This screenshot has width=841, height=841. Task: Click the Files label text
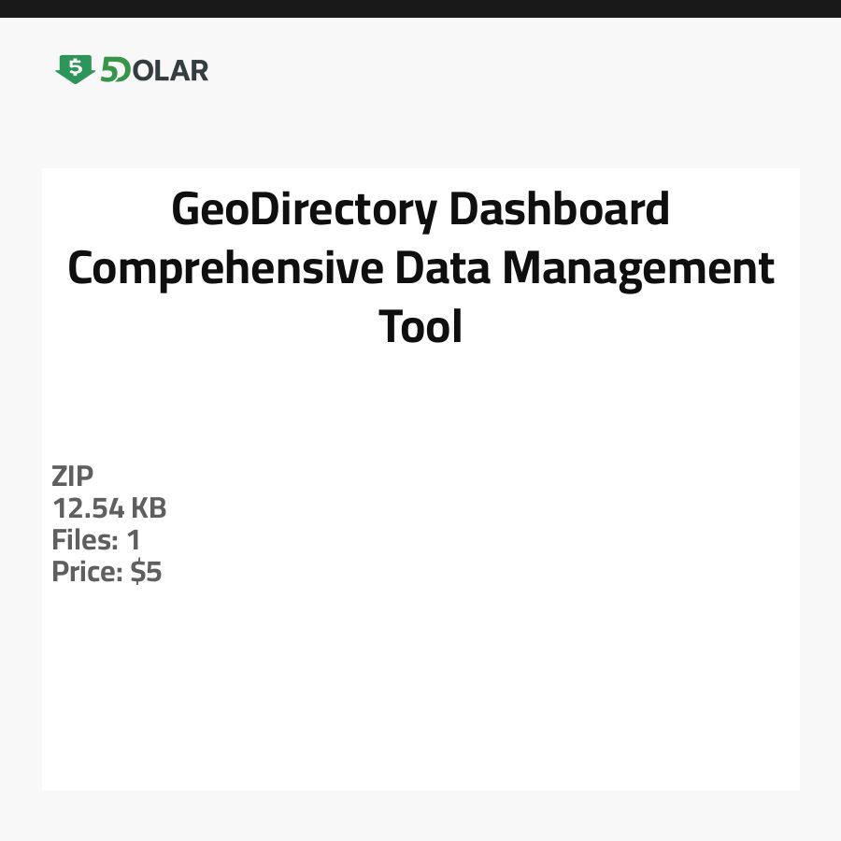(83, 540)
